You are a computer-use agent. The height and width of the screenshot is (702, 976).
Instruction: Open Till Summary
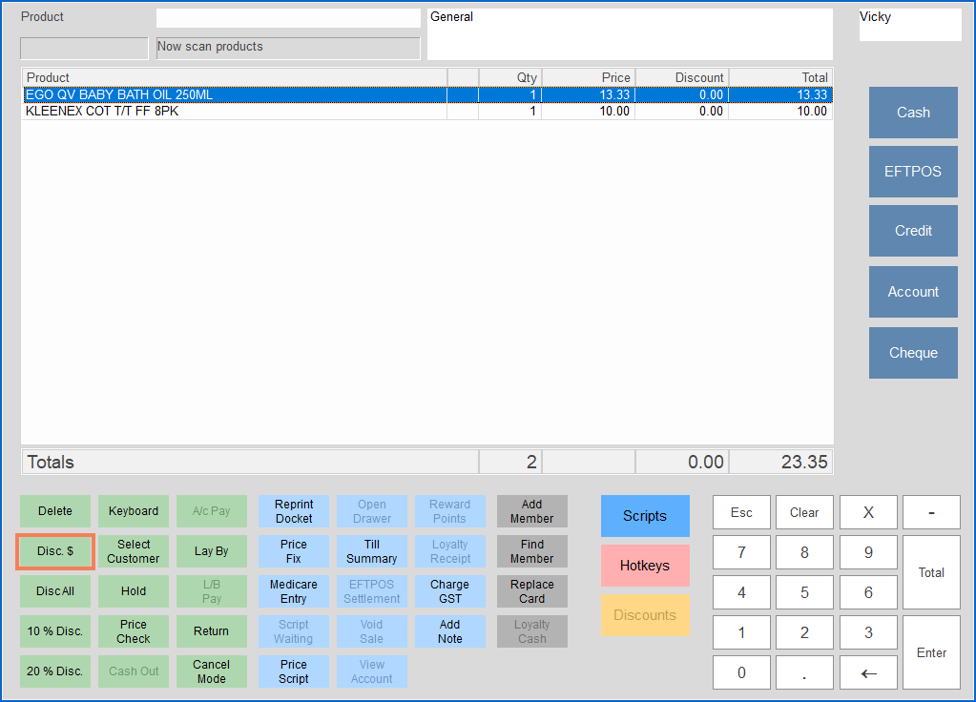pos(371,551)
